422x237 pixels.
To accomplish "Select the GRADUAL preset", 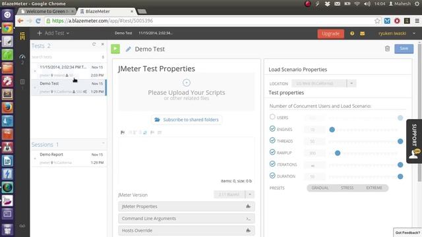I will pyautogui.click(x=320, y=188).
